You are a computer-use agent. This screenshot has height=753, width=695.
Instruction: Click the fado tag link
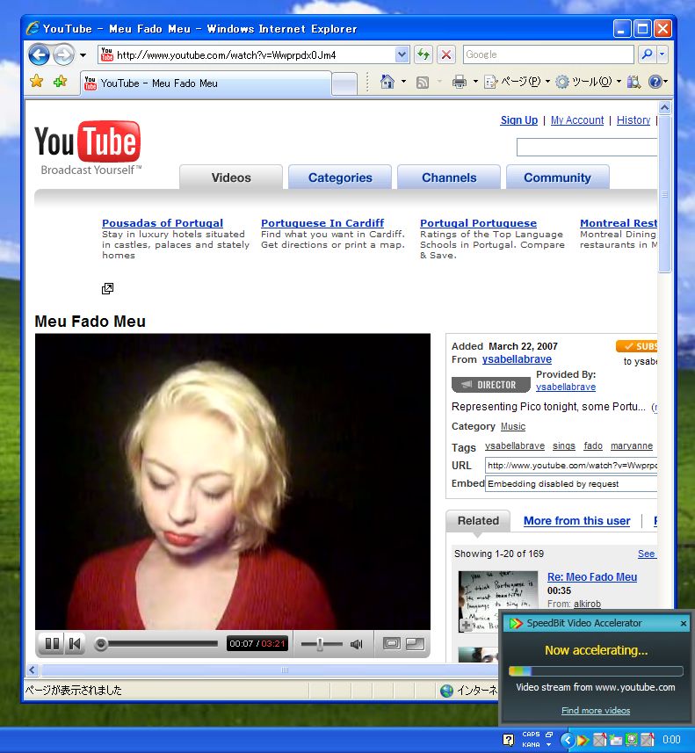593,445
